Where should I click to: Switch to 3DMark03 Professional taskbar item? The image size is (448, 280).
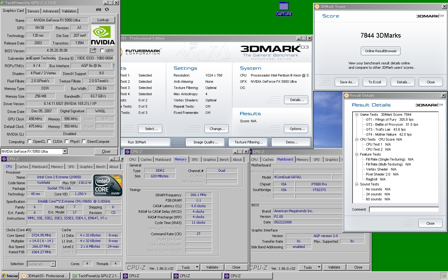[x=45, y=276]
